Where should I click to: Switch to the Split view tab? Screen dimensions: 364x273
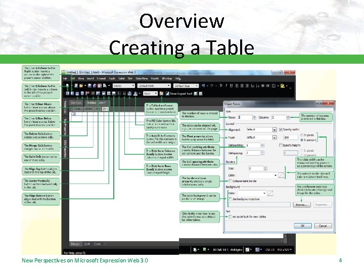(87, 244)
